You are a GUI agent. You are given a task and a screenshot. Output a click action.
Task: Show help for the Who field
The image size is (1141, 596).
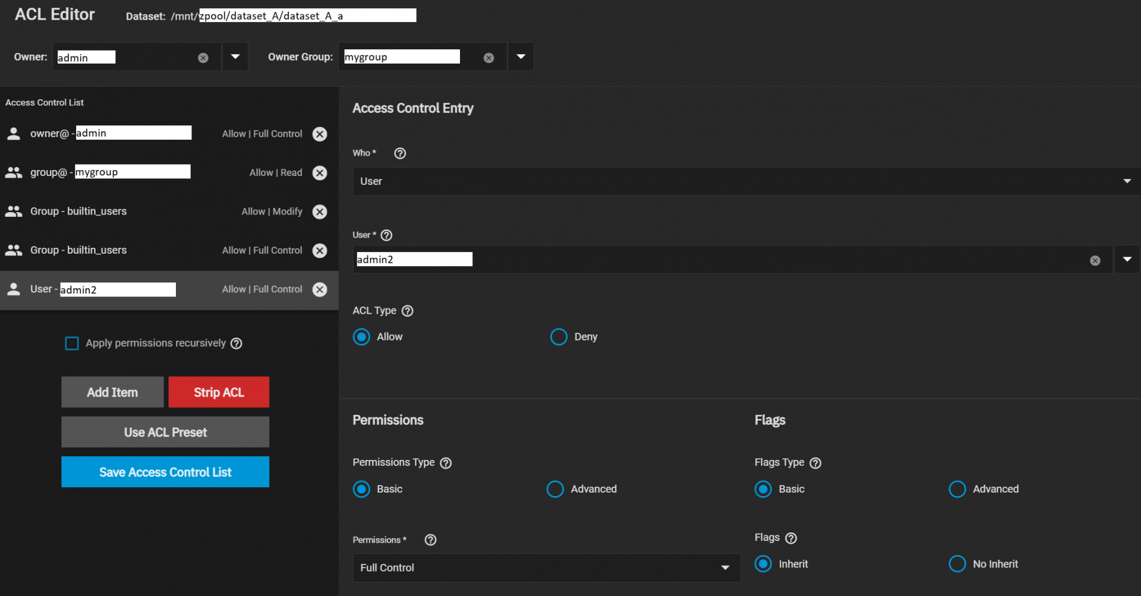[x=400, y=153]
